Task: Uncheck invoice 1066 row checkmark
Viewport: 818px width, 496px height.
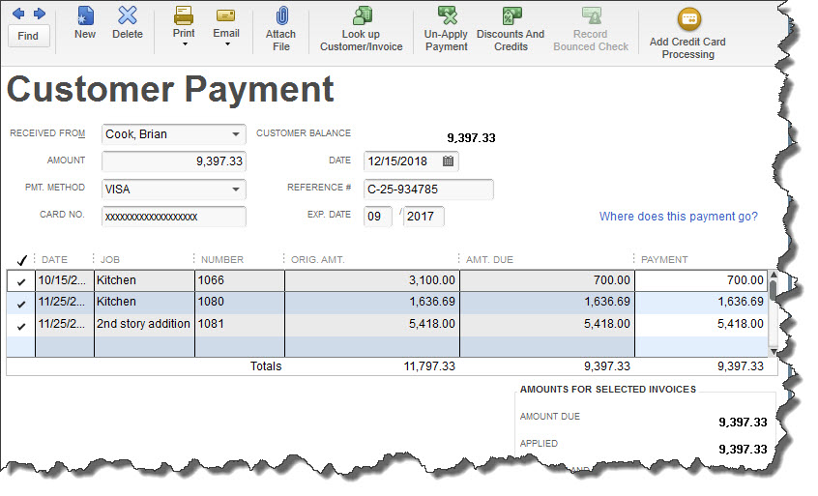Action: coord(21,280)
